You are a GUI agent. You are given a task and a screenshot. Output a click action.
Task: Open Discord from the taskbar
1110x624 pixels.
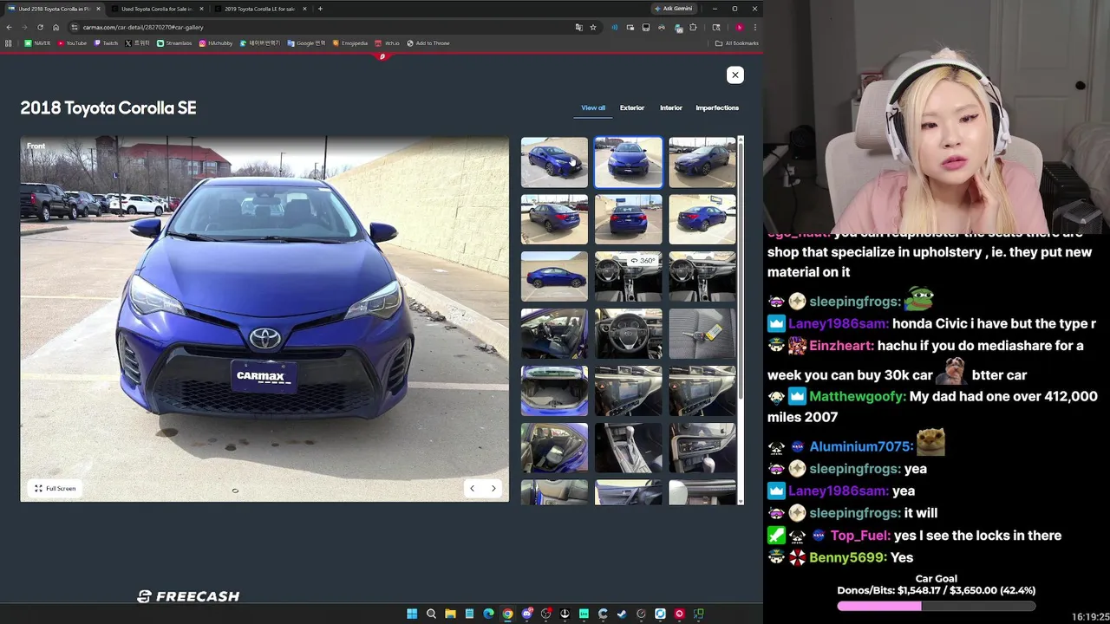(x=526, y=614)
